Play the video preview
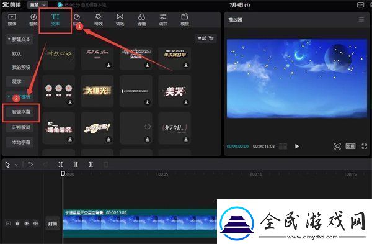The width and height of the screenshot is (372, 244). click(297, 146)
